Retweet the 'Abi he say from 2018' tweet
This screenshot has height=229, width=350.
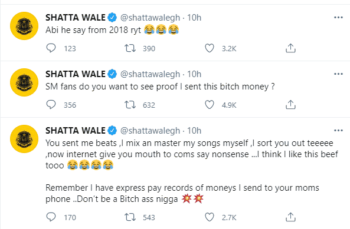point(130,48)
